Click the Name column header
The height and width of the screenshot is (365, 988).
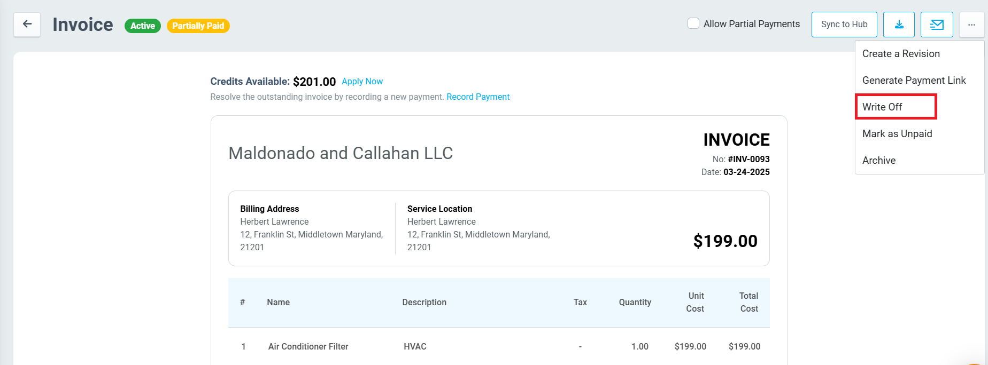coord(278,303)
